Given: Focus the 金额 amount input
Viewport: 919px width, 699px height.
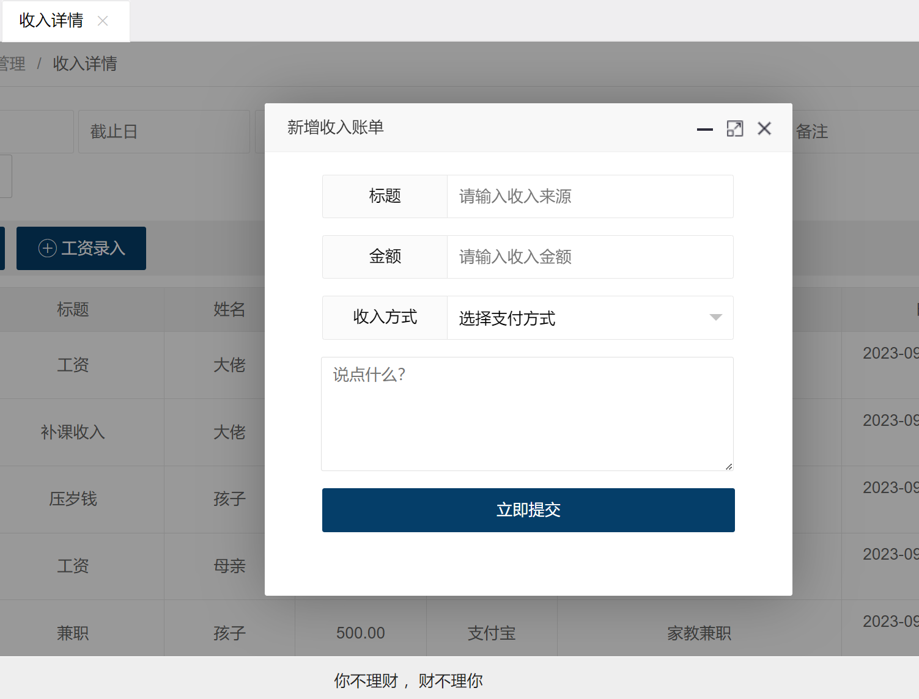Looking at the screenshot, I should pyautogui.click(x=589, y=257).
